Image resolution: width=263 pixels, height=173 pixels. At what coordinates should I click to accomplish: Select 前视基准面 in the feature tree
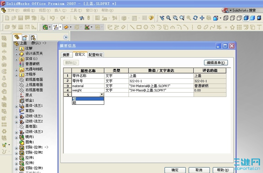[x=34, y=79]
